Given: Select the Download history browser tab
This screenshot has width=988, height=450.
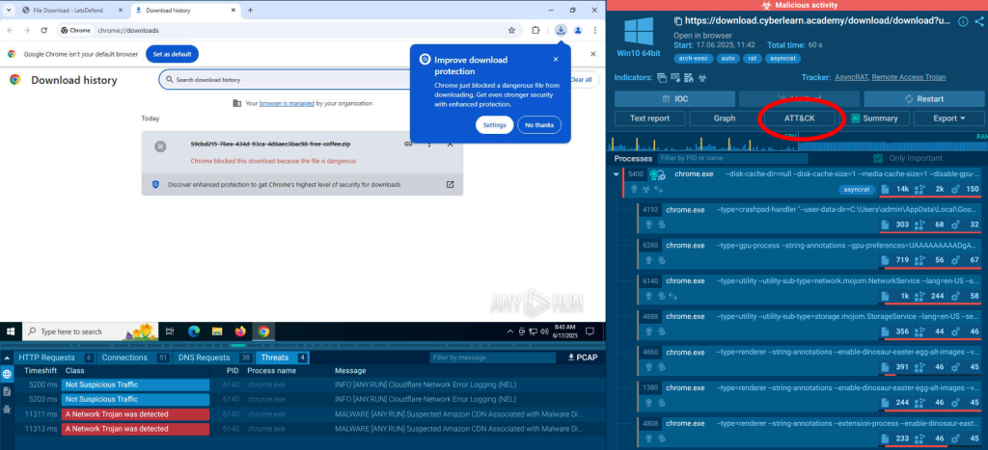Looking at the screenshot, I should click(184, 10).
